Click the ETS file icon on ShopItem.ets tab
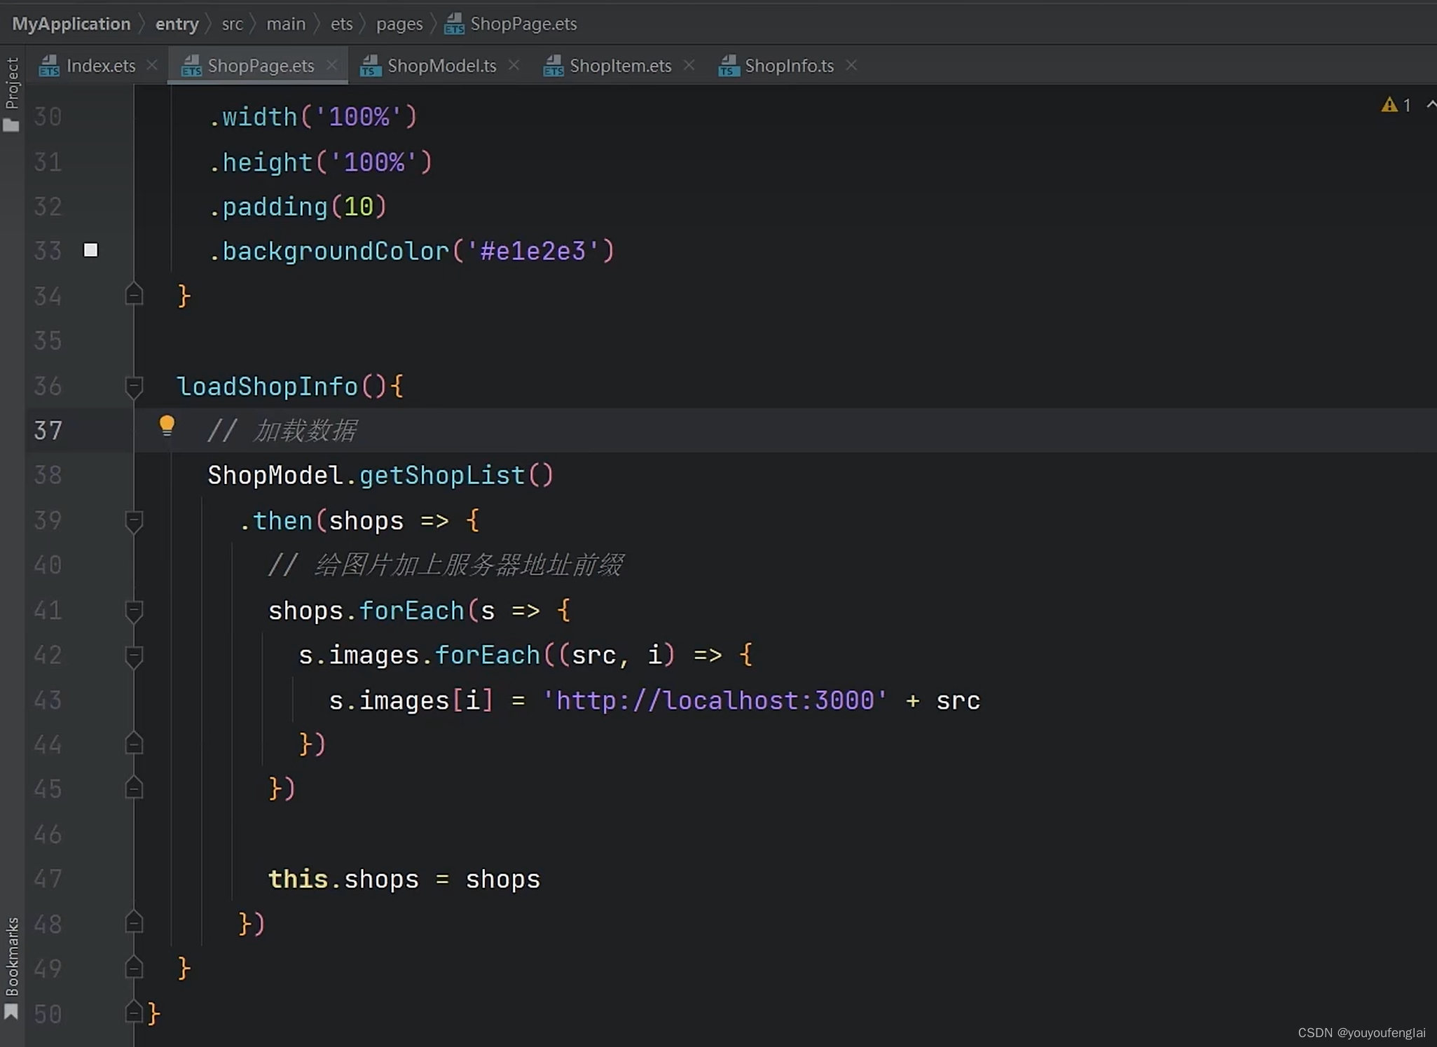This screenshot has width=1437, height=1047. (x=554, y=66)
